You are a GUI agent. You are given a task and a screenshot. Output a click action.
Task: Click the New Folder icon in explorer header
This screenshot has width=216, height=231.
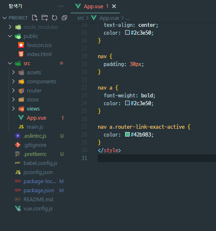(x=45, y=18)
